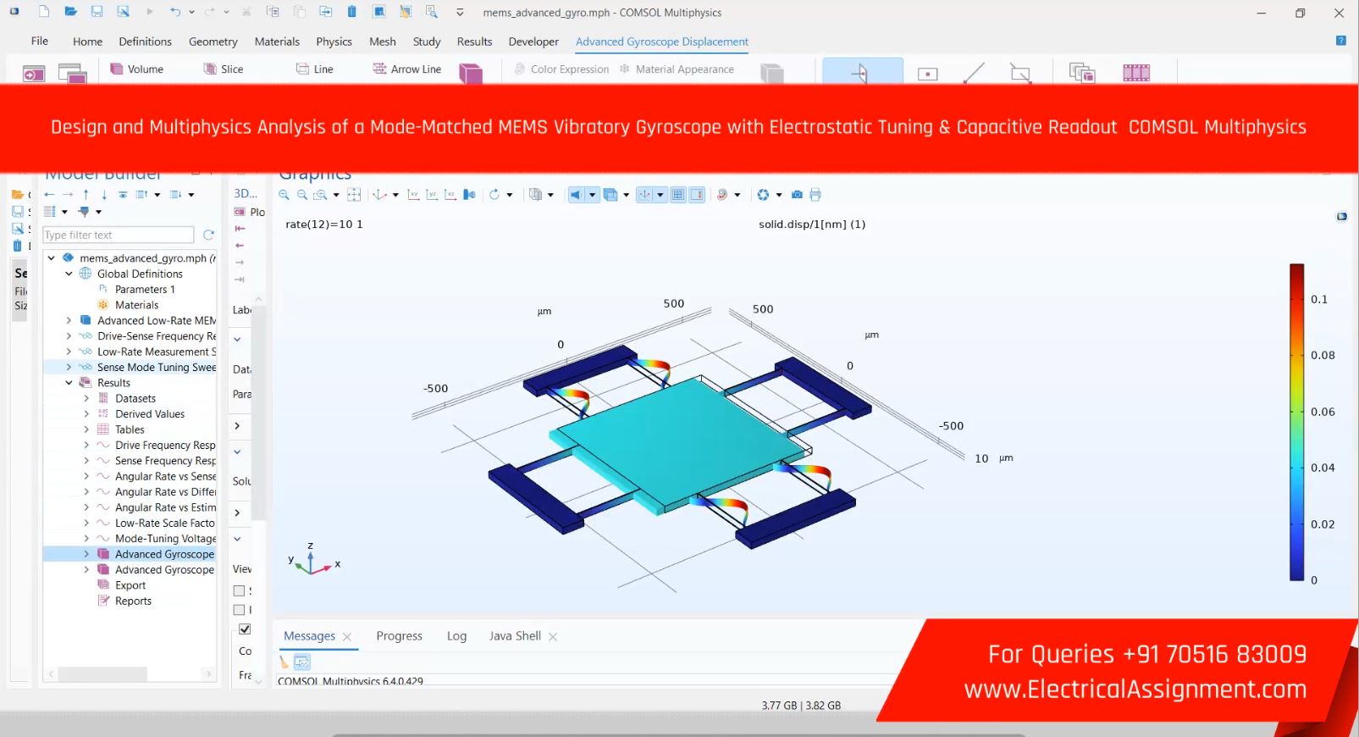Switch to the YZ view
Screen dimensions: 1359x737
pos(432,195)
